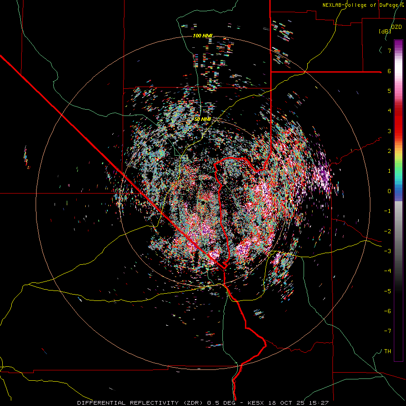The width and height of the screenshot is (406, 406).
Task: Click the 2 value on the dB scale
Action: (x=389, y=151)
